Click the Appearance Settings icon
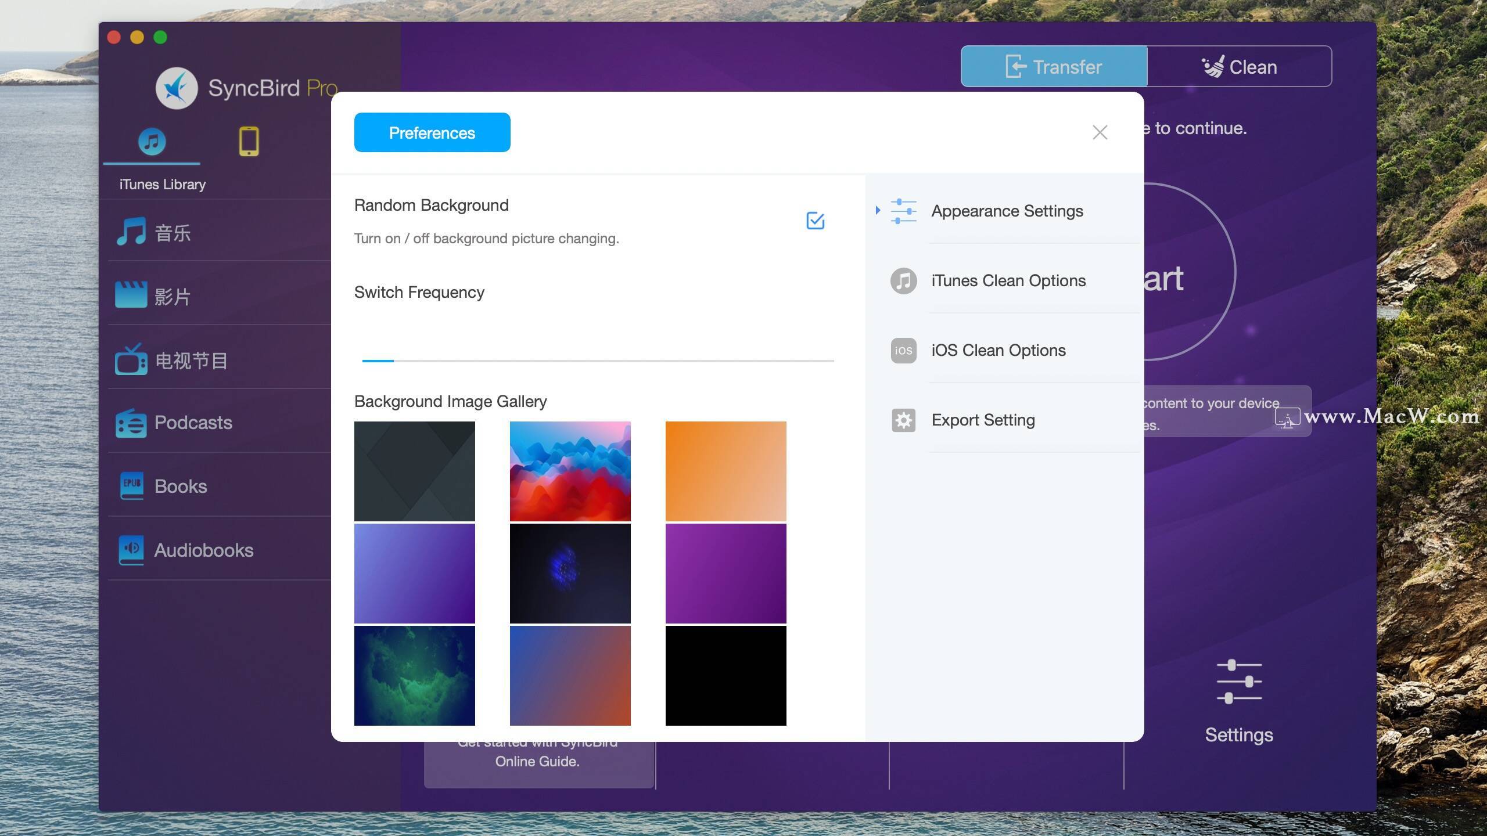Image resolution: width=1487 pixels, height=836 pixels. (902, 209)
